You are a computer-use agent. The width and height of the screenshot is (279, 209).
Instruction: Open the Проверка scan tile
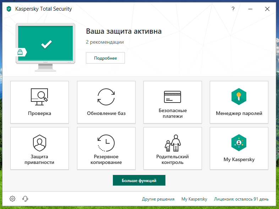click(39, 102)
